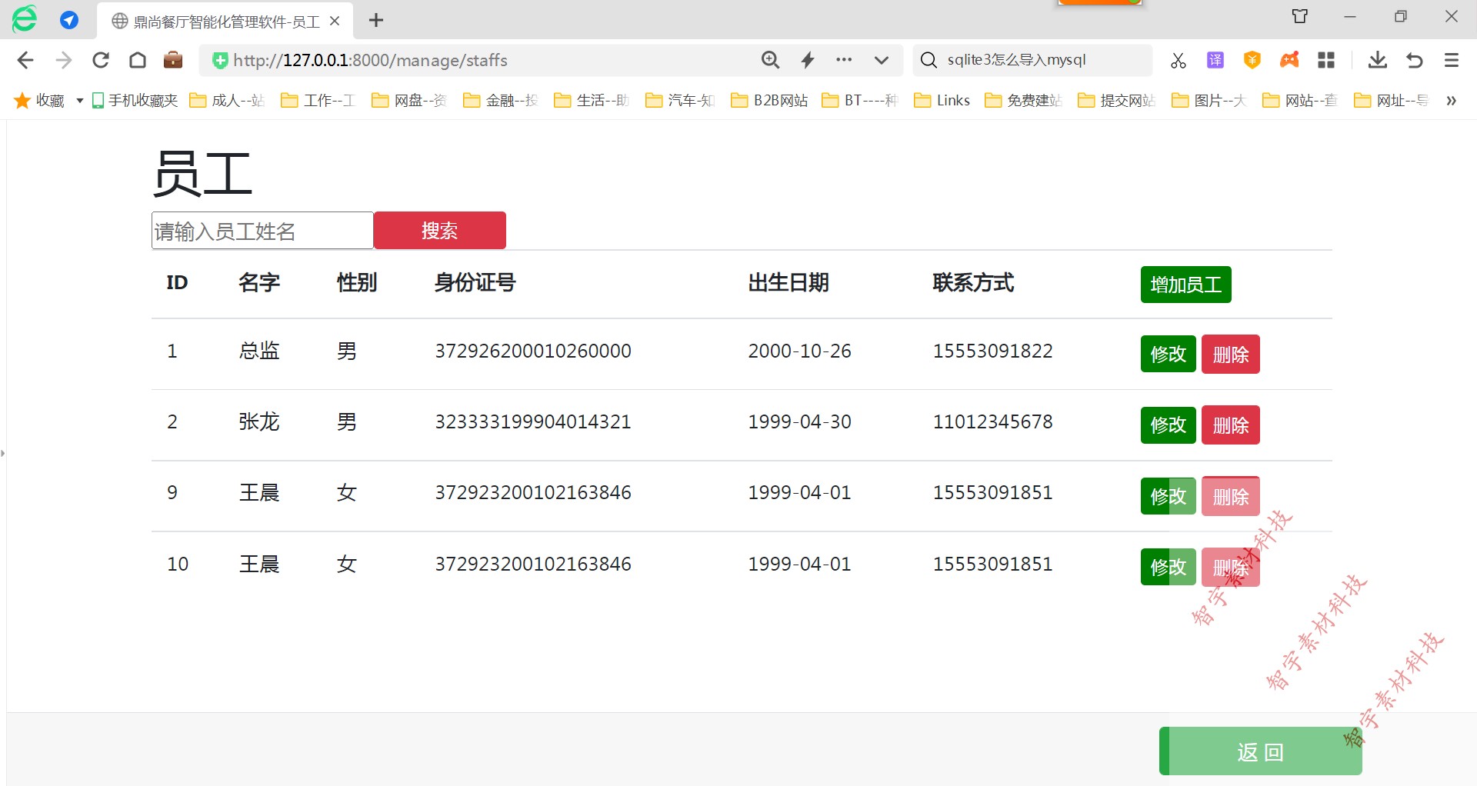Click 修改 for employee 总监

point(1169,354)
